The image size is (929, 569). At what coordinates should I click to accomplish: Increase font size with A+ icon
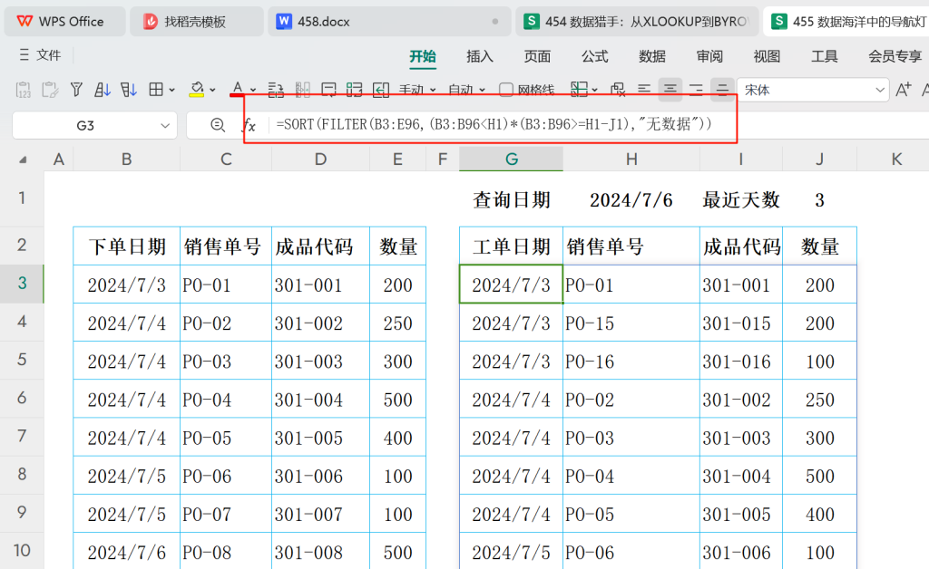pyautogui.click(x=904, y=90)
